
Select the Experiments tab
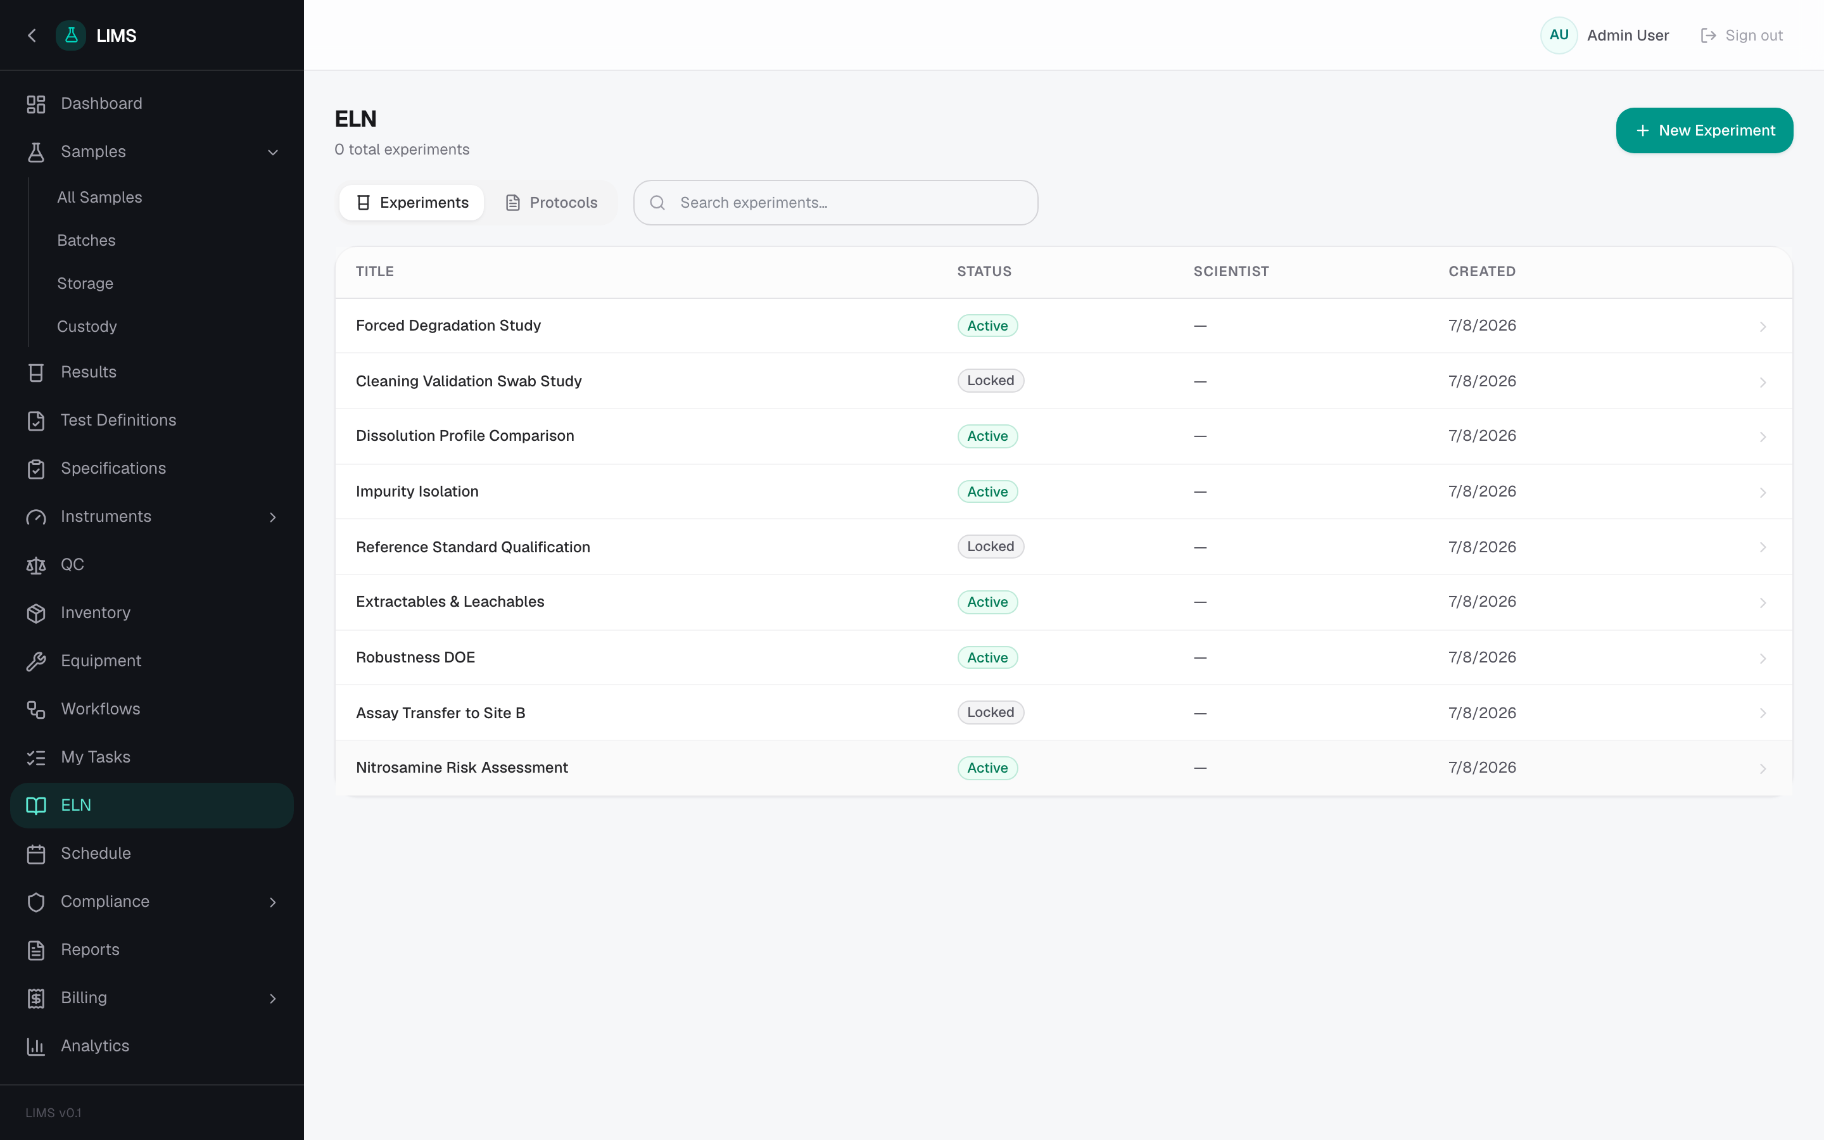[x=412, y=203]
